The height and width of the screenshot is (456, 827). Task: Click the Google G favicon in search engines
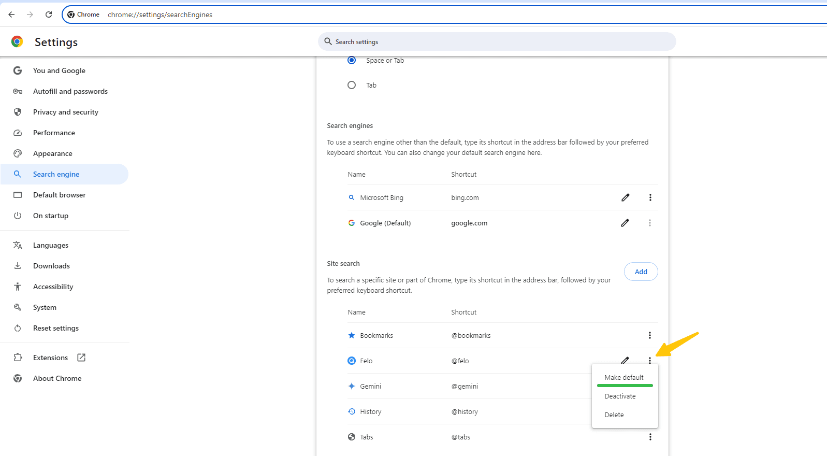[x=352, y=223]
